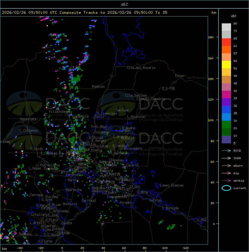Pick the bright green dBZ scale swatch
Image resolution: width=249 pixels, height=252 pixels.
point(226,125)
